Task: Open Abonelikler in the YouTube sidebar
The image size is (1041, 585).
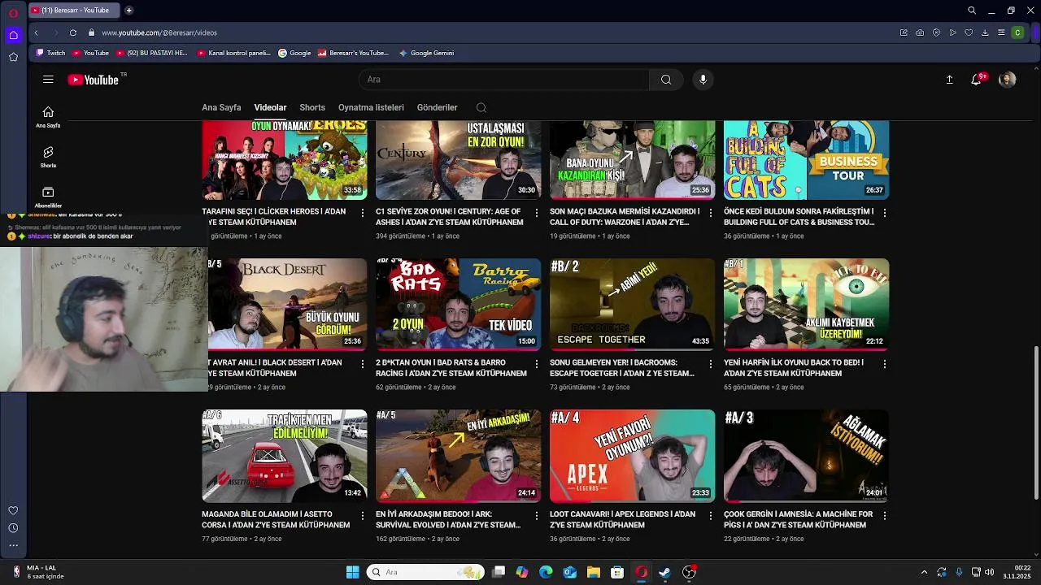Action: (x=48, y=197)
